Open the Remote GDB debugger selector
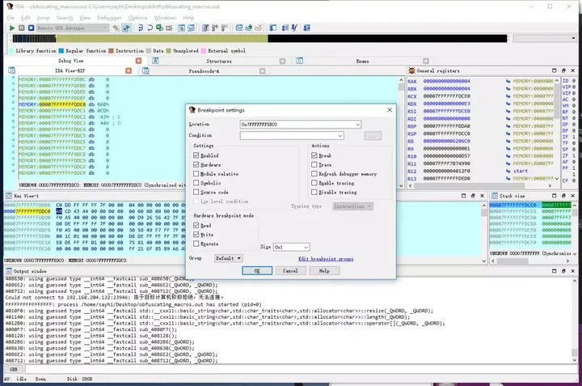 [x=73, y=28]
